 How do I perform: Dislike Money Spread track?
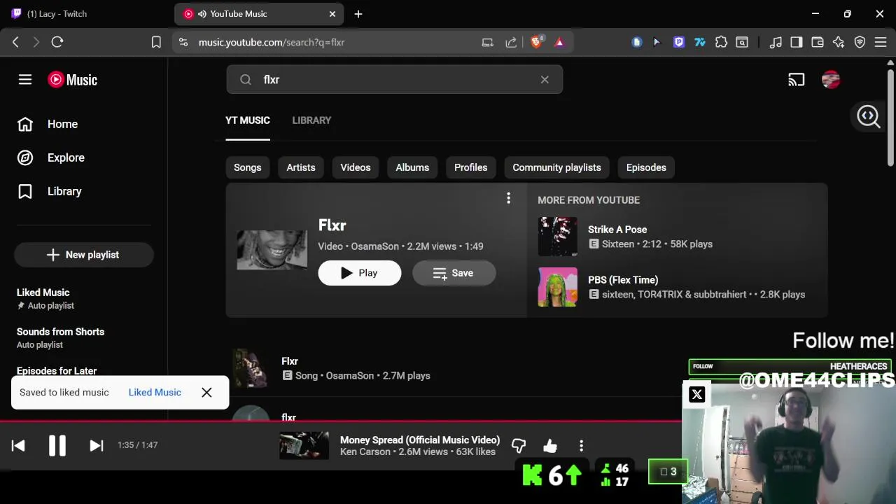pos(519,446)
